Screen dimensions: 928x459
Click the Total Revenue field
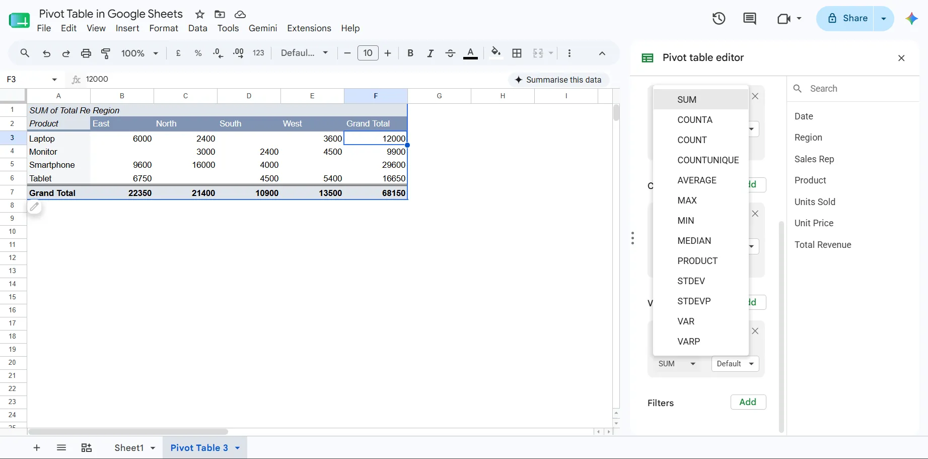click(823, 245)
